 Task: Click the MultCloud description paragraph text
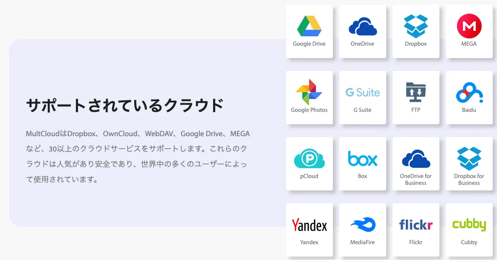(x=138, y=156)
